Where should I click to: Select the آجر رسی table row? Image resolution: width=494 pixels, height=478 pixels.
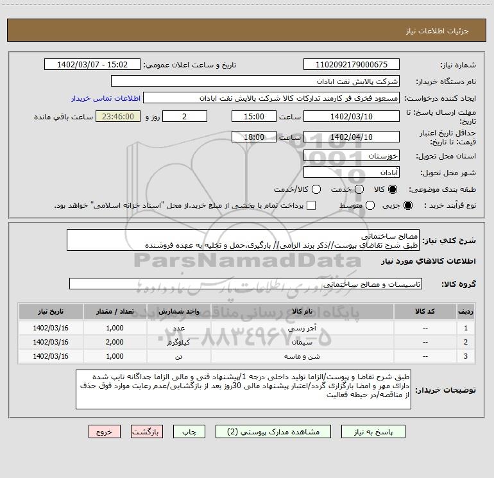coord(247,328)
